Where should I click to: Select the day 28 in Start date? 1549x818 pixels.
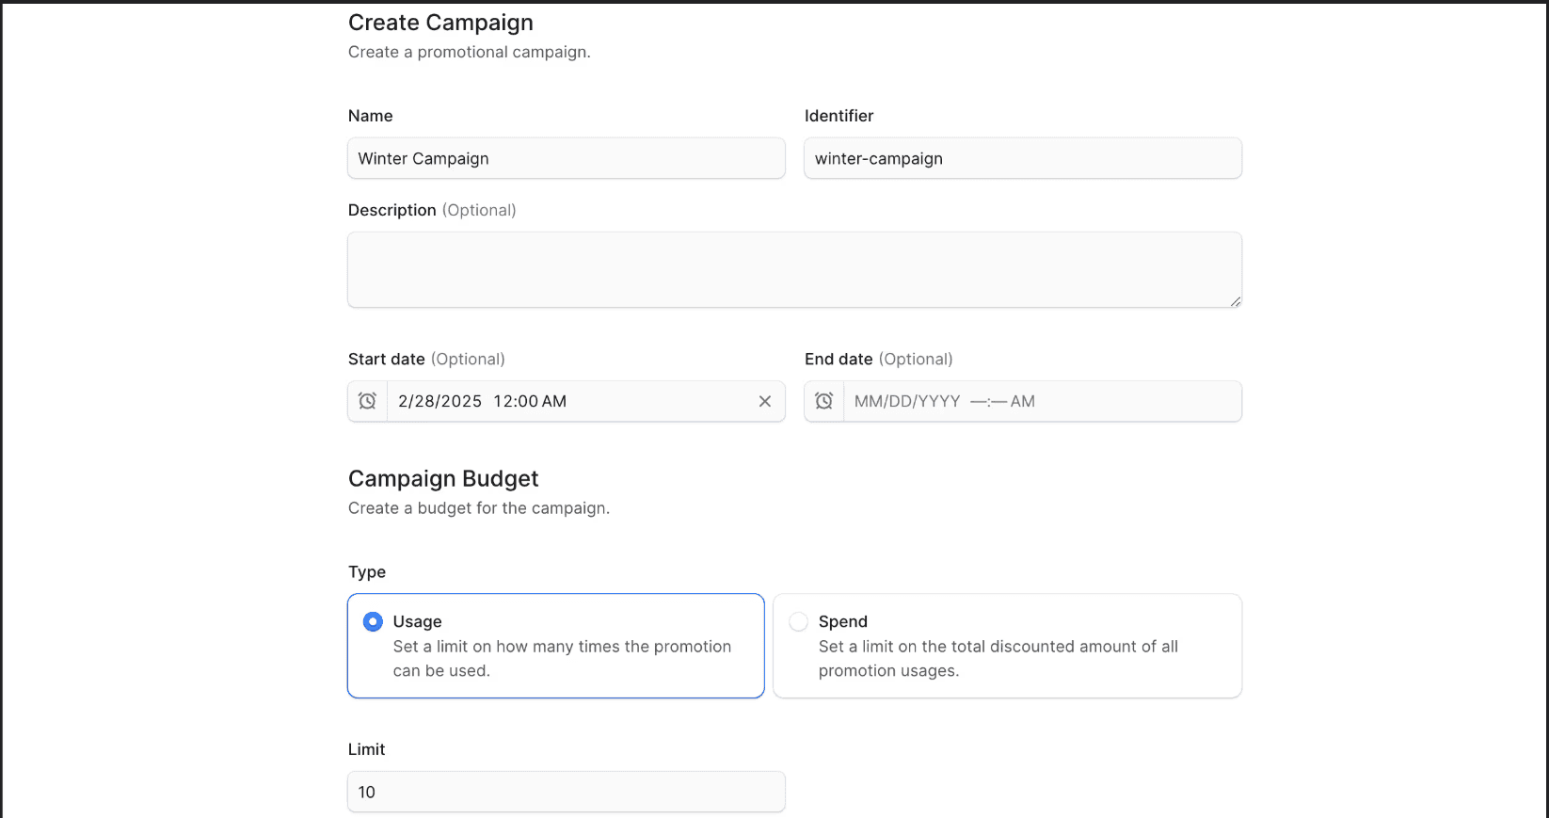pyautogui.click(x=423, y=401)
